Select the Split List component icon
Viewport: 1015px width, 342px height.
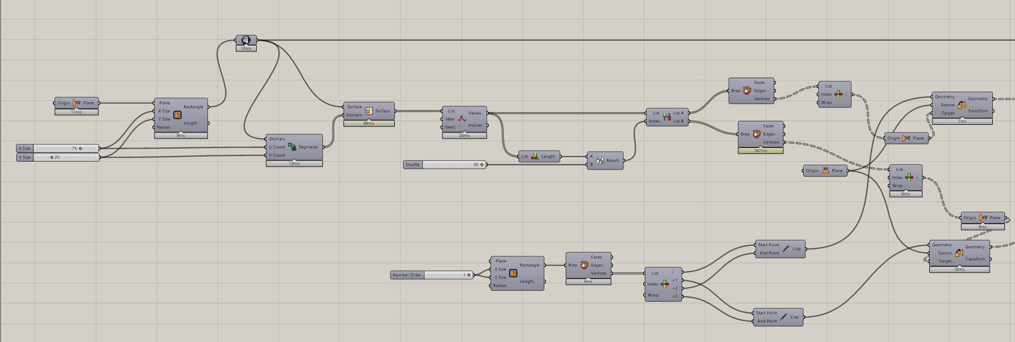point(666,117)
